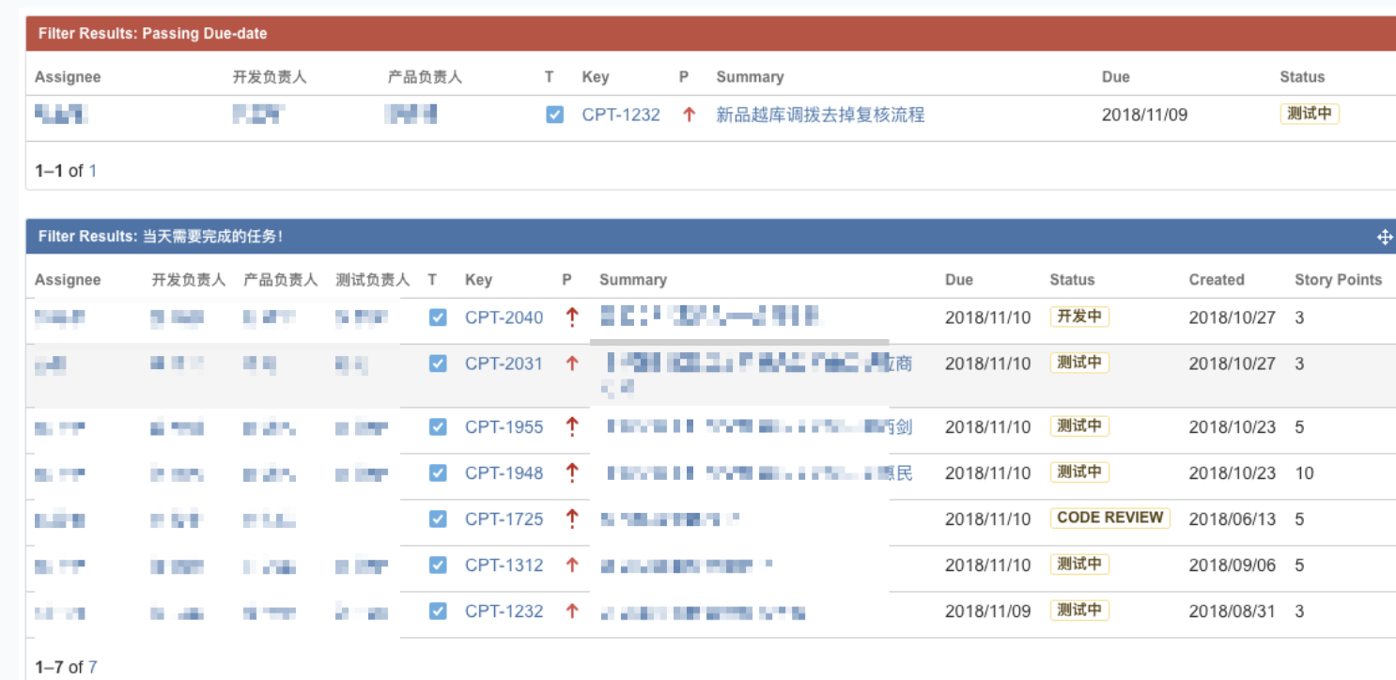Click the created date of CPT-2040
The width and height of the screenshot is (1396, 680).
pyautogui.click(x=1233, y=317)
